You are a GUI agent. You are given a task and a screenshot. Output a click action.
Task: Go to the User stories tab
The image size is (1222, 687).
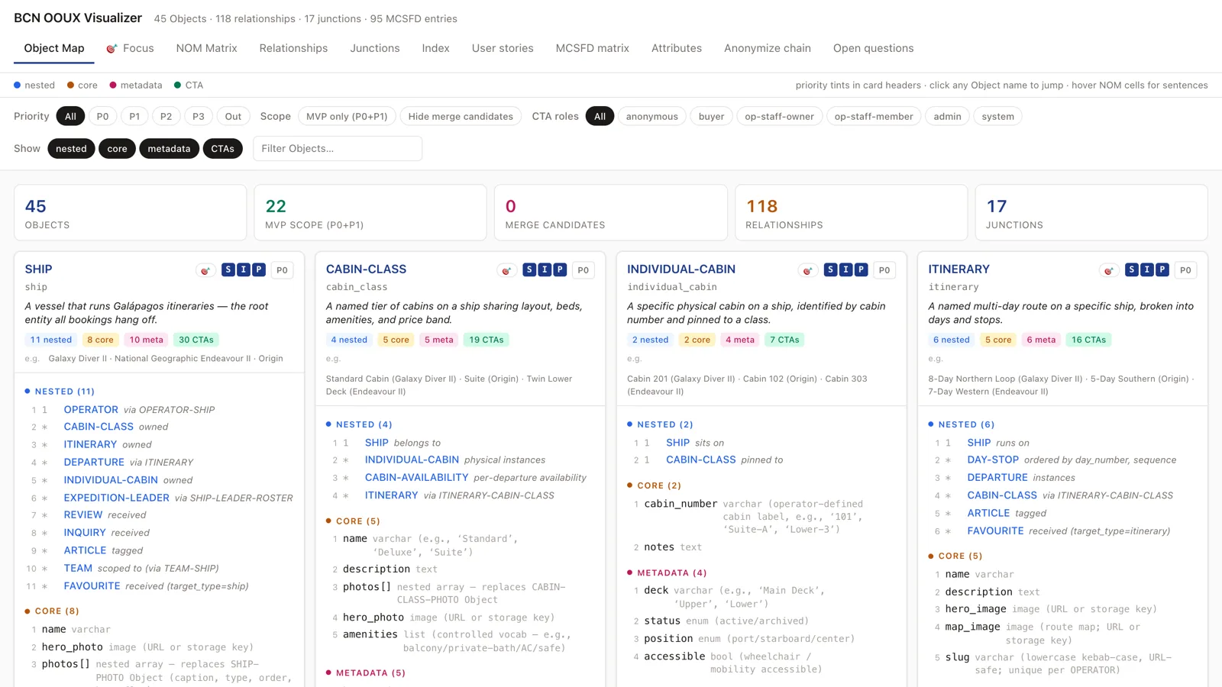503,48
